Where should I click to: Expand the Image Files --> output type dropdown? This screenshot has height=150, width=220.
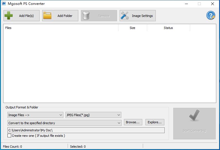(x=35, y=115)
